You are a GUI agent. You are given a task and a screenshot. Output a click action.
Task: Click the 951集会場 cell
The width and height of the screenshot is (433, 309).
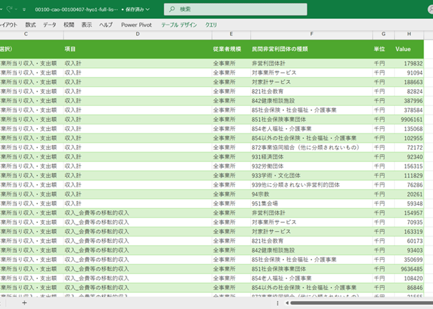312,204
